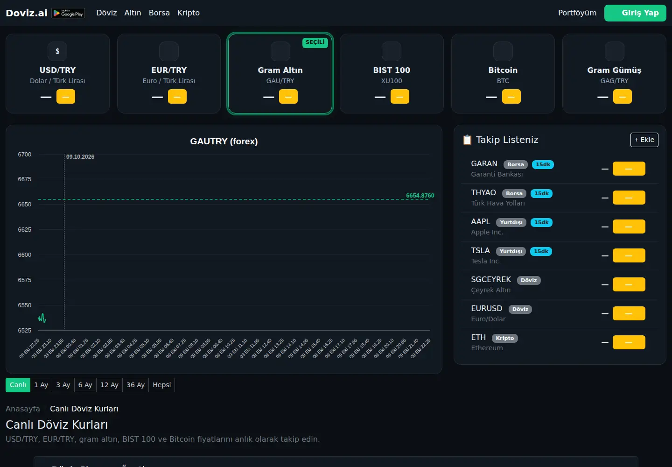Select the Gram Gümüş card
672x467 pixels.
(x=614, y=73)
